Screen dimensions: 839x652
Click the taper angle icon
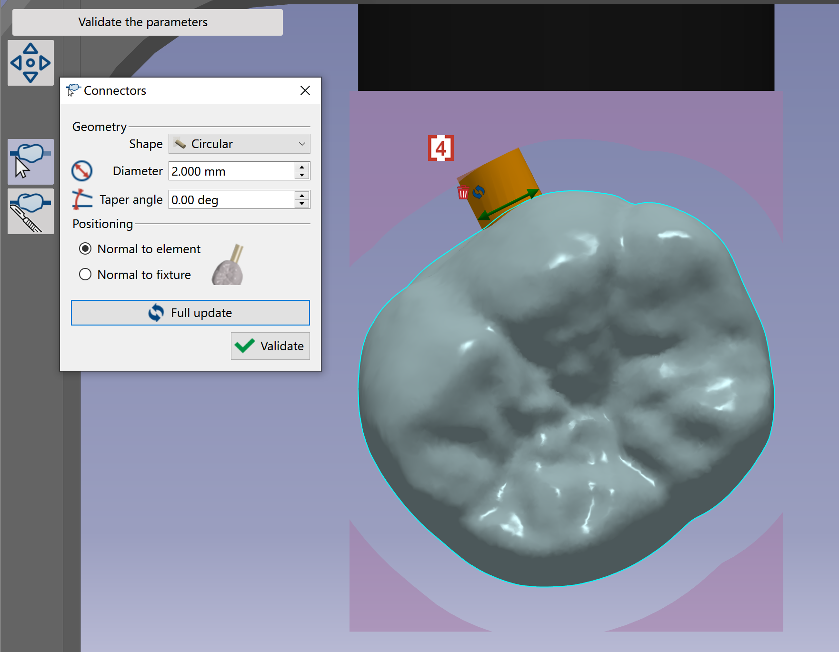(x=82, y=199)
